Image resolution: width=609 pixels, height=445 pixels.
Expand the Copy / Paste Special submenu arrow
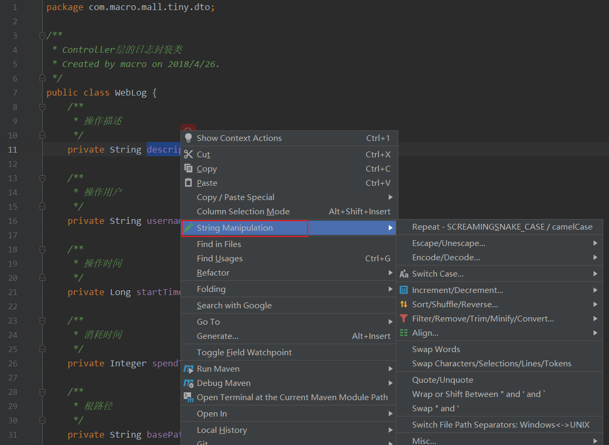tap(391, 197)
